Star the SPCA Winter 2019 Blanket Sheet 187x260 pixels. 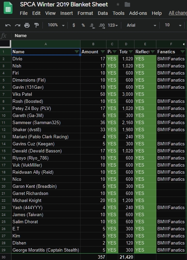pyautogui.click(x=118, y=4)
